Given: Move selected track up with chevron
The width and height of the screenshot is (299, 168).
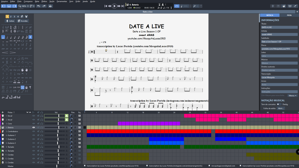Looking at the screenshot, I should (x=30, y=112).
